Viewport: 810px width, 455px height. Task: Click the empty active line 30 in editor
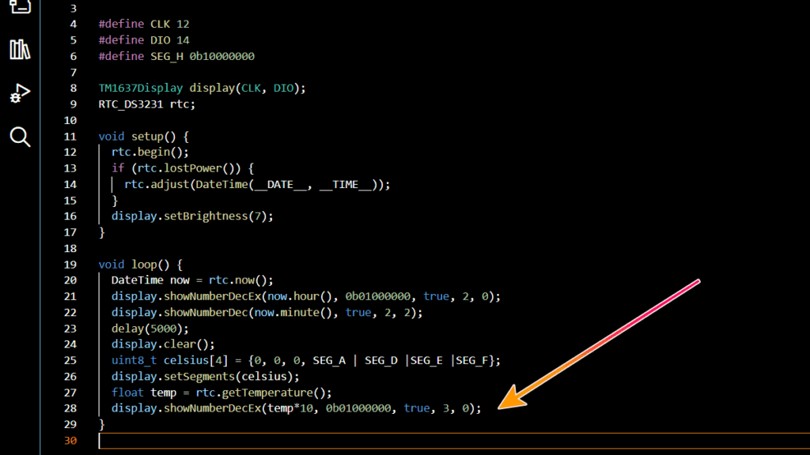point(454,441)
